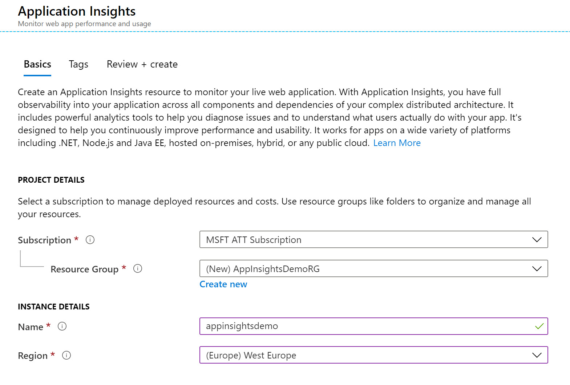Open the Resource Group info icon

click(x=138, y=268)
